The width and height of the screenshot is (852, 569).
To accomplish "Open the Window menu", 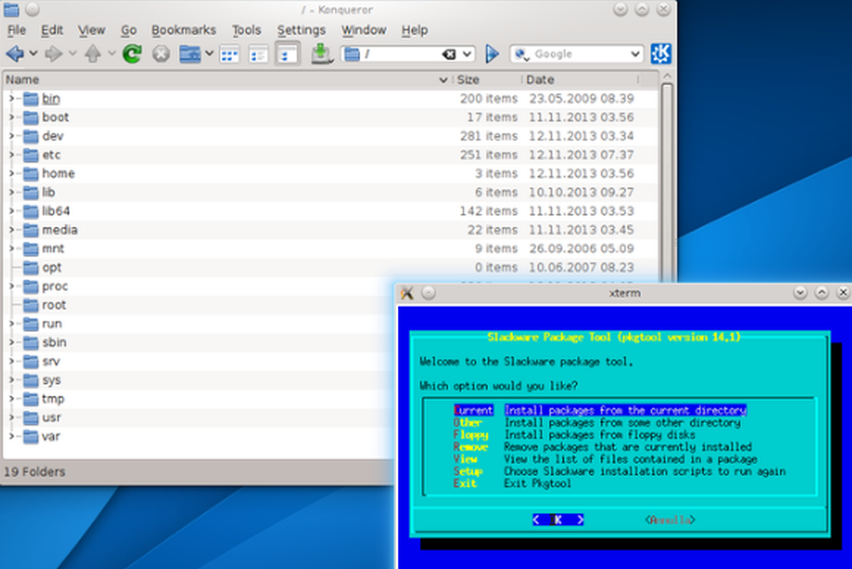I will coord(364,31).
